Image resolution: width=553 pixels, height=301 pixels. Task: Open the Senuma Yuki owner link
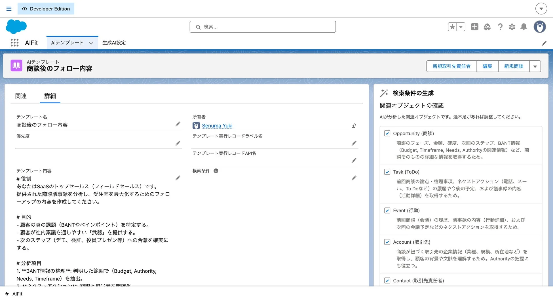click(x=217, y=126)
